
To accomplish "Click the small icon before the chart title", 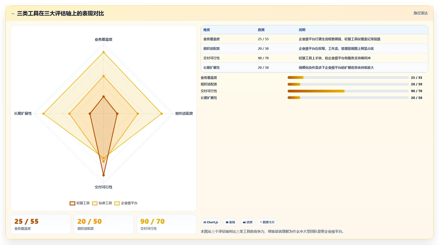I will (x=13, y=14).
